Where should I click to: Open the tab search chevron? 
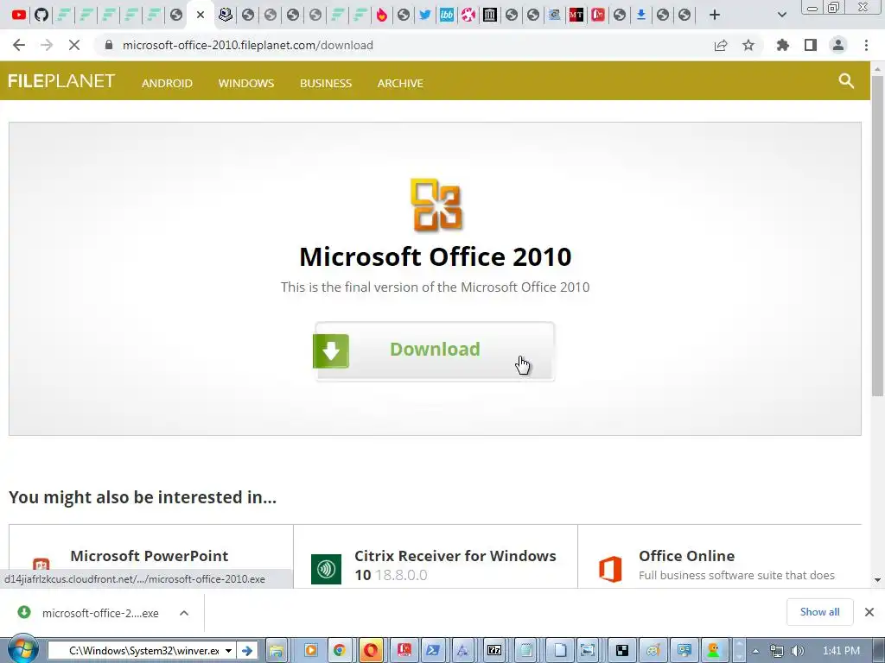point(781,15)
